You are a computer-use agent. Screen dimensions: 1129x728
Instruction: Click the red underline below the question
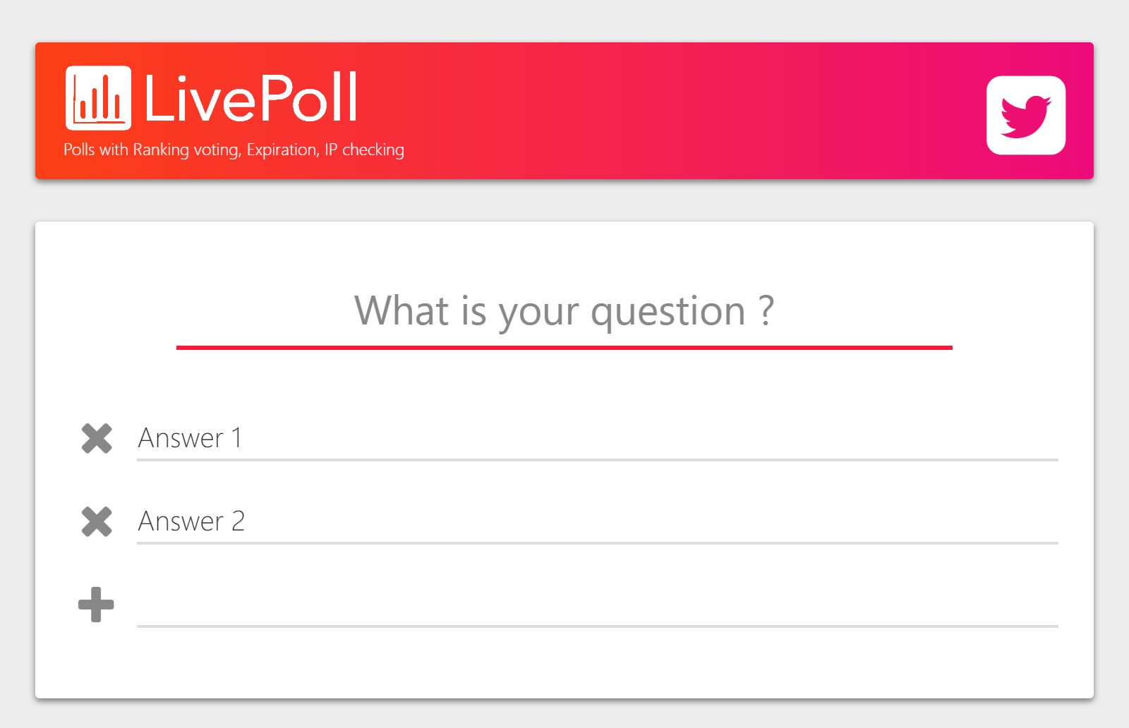coord(564,346)
